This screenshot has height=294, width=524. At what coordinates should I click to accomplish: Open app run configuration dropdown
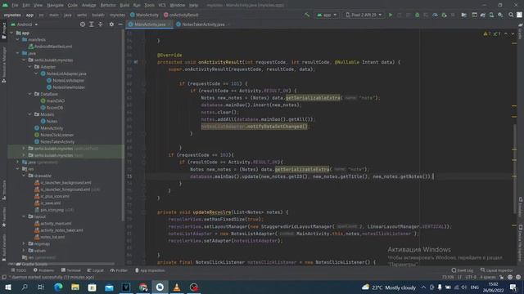(x=327, y=15)
